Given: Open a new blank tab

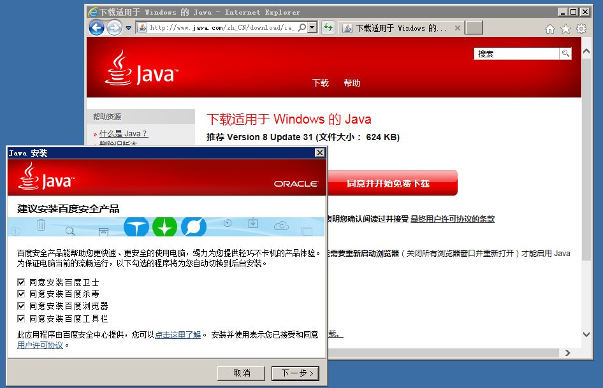Looking at the screenshot, I should [x=474, y=27].
